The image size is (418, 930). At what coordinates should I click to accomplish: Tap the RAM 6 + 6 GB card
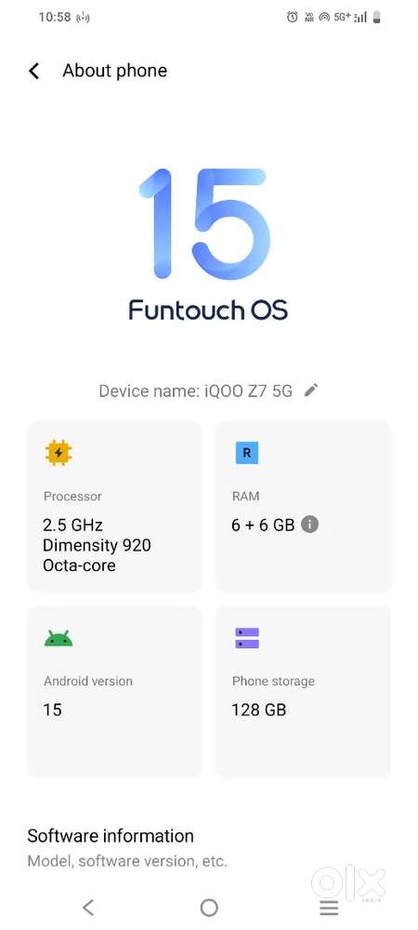tap(303, 506)
